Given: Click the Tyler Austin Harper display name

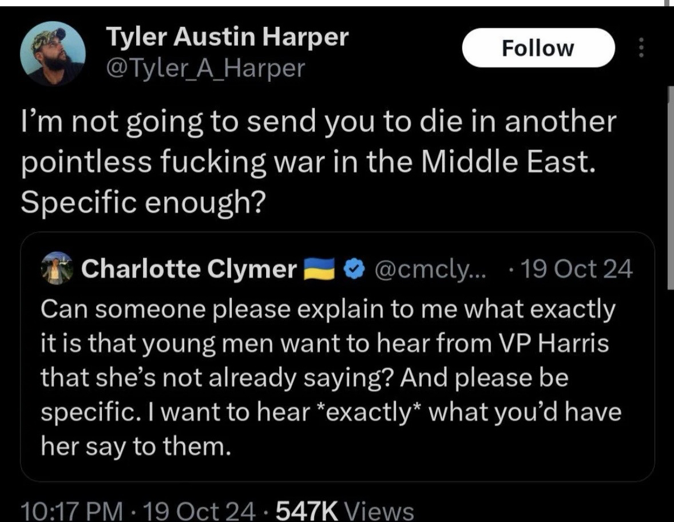Looking at the screenshot, I should click(227, 38).
